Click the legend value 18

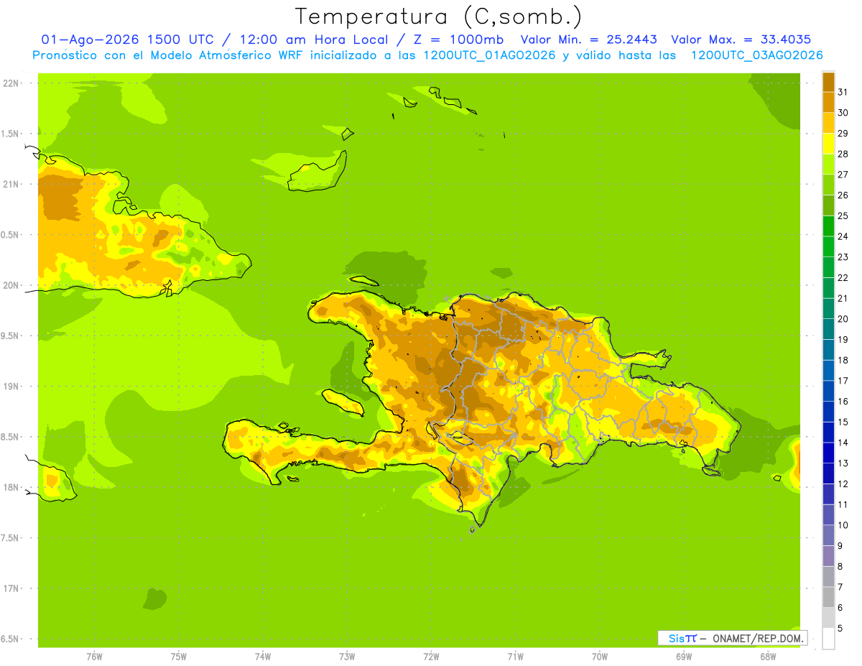point(843,360)
